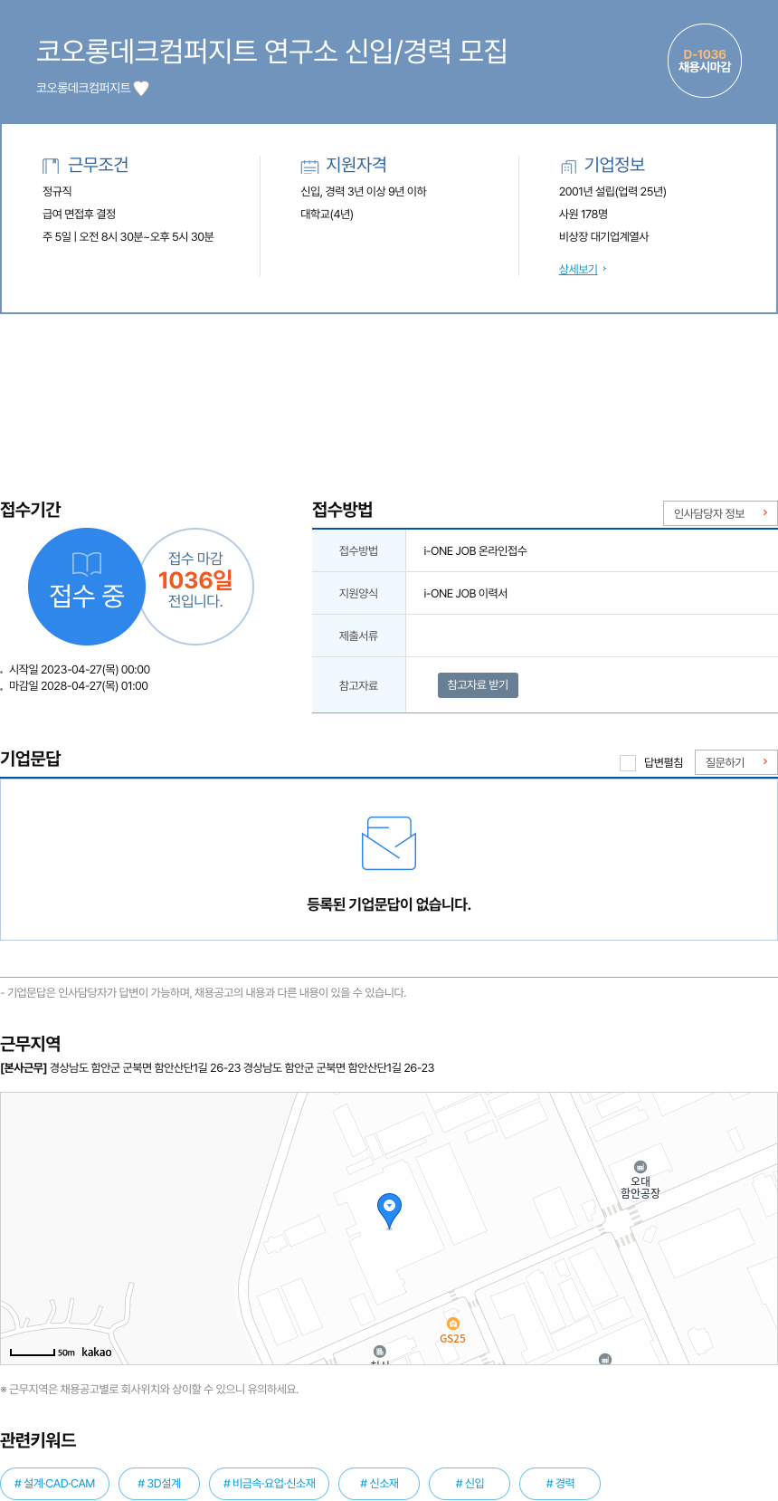Click the work hours '주 5일' text
This screenshot has width=778, height=1501.
coord(128,236)
